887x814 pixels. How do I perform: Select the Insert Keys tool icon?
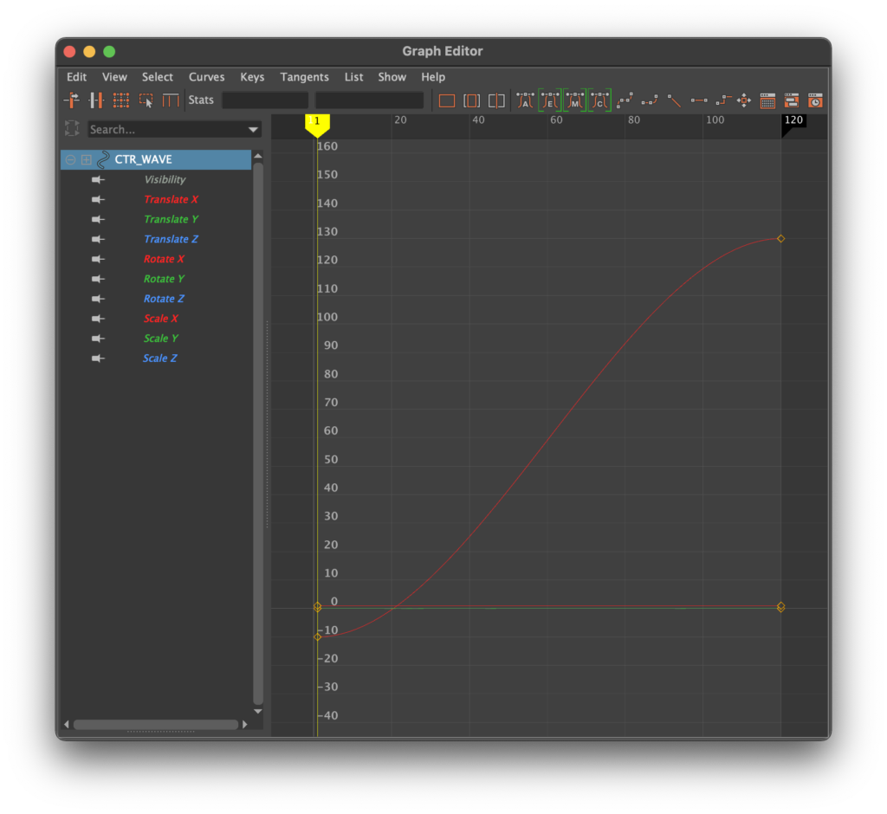[x=96, y=100]
